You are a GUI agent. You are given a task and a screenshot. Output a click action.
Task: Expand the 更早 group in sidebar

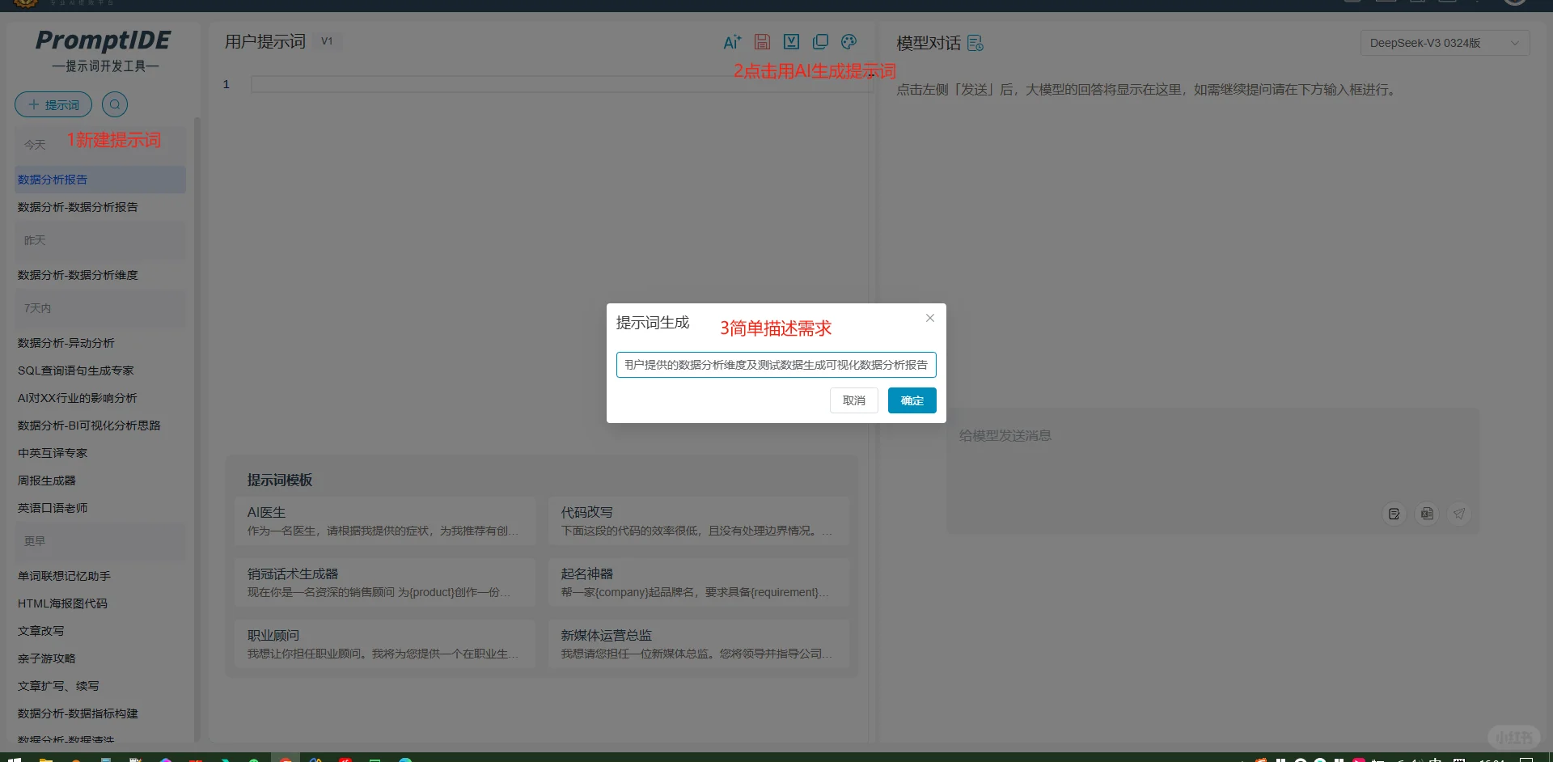pyautogui.click(x=35, y=540)
